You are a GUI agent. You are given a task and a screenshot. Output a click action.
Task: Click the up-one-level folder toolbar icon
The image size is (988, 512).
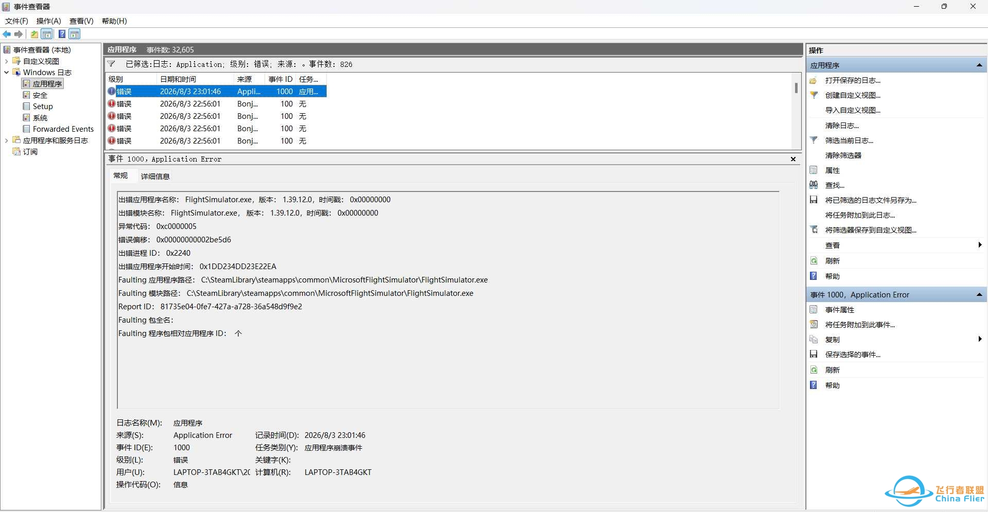[34, 34]
